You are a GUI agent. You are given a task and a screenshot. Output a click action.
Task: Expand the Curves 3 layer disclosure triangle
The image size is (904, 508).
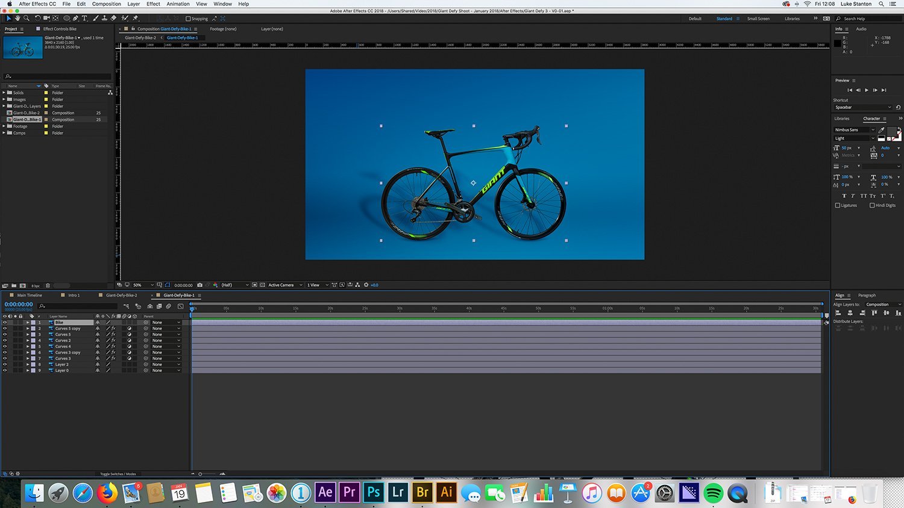tap(28, 358)
